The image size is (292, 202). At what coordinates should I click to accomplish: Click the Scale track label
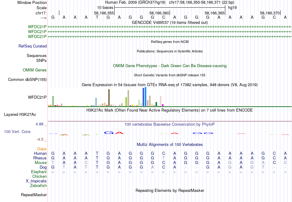[x=41, y=8]
